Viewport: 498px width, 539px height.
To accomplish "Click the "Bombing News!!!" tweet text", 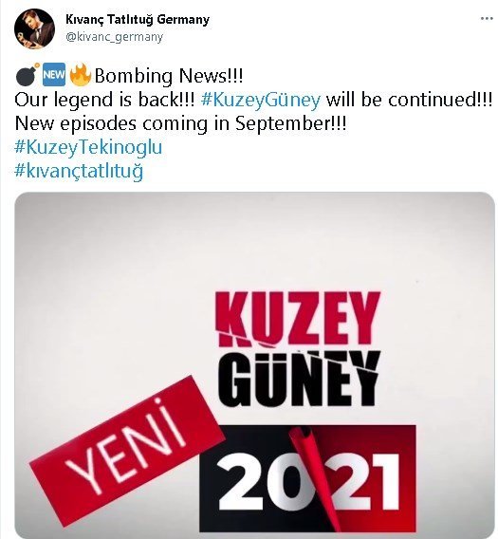I will click(169, 76).
